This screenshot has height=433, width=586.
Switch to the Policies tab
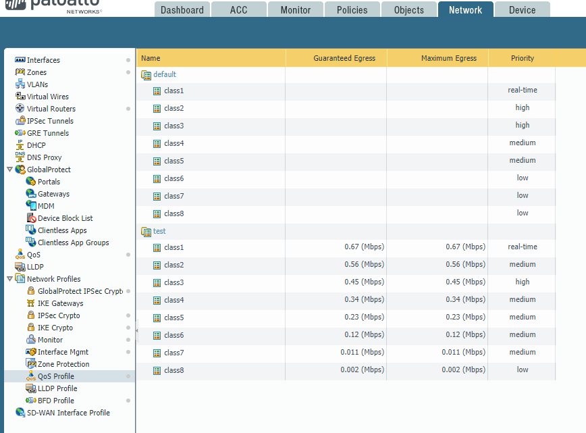tap(352, 10)
